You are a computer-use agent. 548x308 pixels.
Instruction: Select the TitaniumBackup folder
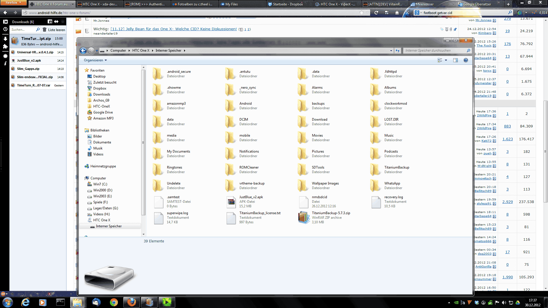(x=390, y=169)
